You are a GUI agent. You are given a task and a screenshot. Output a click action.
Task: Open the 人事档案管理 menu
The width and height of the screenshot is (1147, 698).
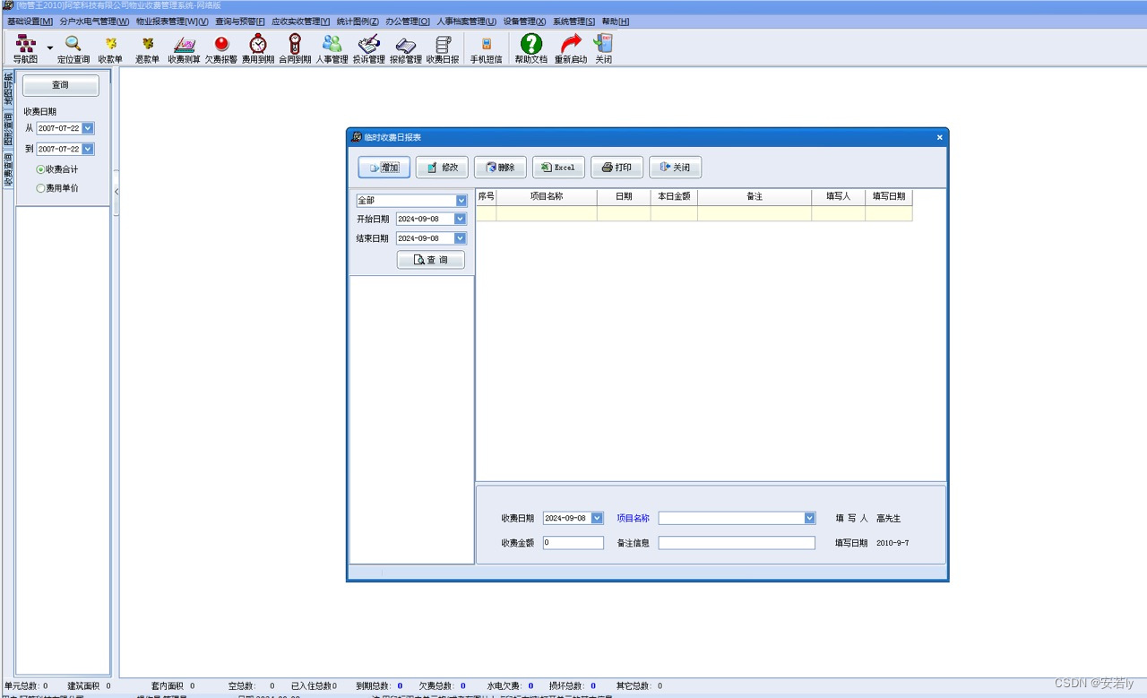click(x=467, y=21)
